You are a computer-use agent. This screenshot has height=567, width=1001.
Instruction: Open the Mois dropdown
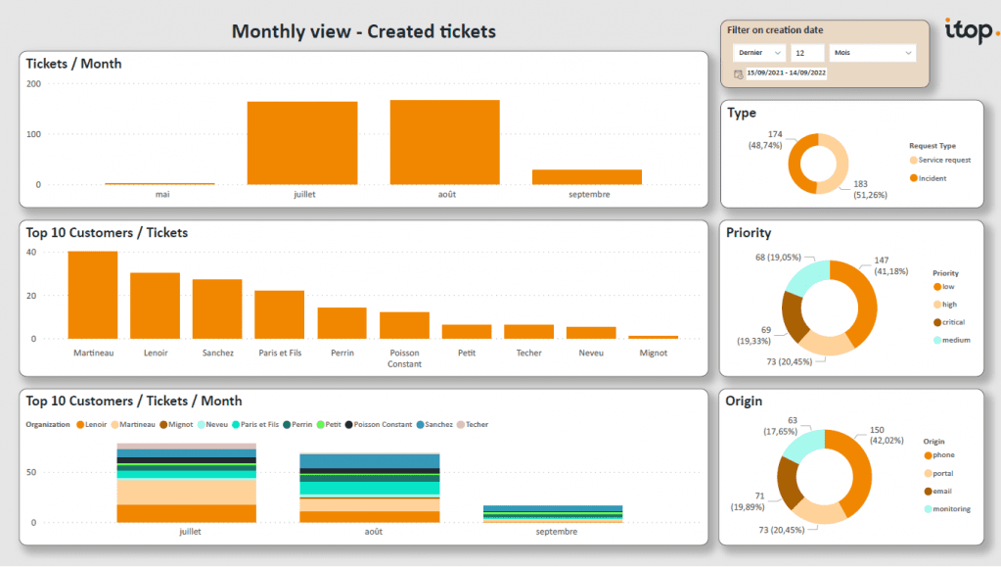point(871,52)
